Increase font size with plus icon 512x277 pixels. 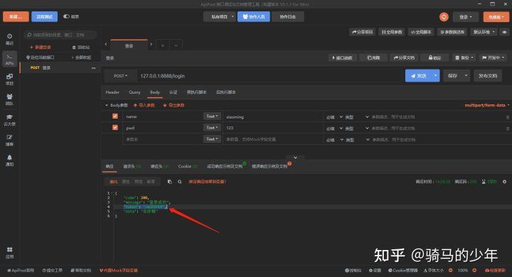pos(474,270)
